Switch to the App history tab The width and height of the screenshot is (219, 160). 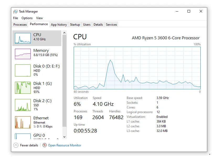coord(59,25)
